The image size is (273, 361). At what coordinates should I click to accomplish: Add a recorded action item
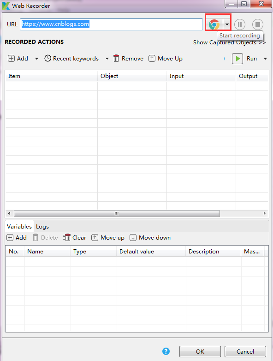[18, 59]
